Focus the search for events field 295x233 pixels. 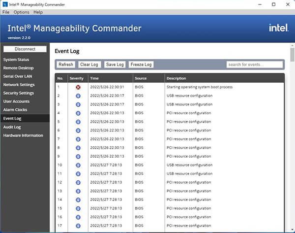point(254,65)
